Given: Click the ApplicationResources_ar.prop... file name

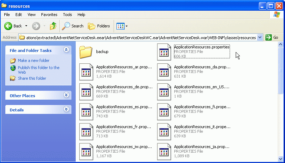Looking at the screenshot, I should [x=124, y=67].
